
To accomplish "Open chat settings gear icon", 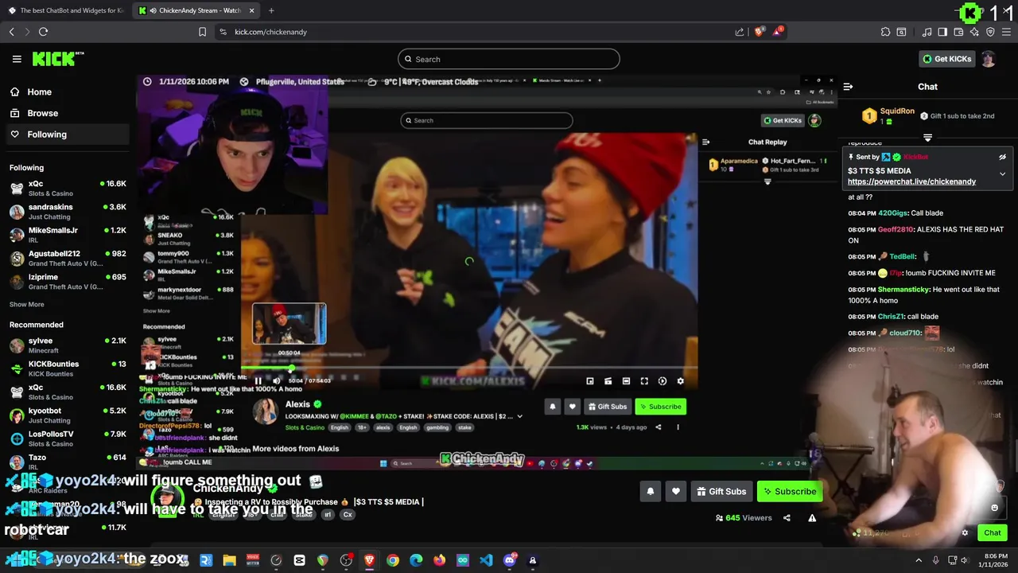I will click(x=965, y=533).
